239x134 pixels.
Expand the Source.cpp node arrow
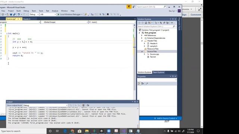[145, 54]
